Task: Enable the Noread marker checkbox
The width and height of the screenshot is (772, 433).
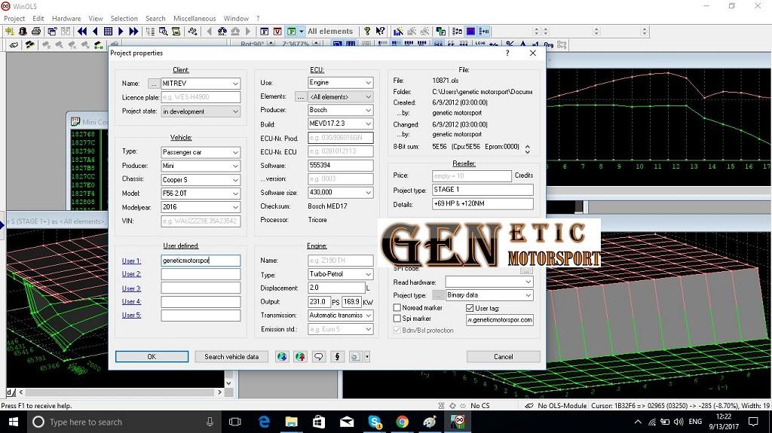Action: coord(397,308)
